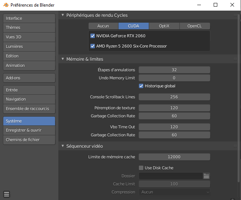Screen dimensions: 241x200
Task: Collapse the Mémoire & limites section
Action: click(x=63, y=59)
